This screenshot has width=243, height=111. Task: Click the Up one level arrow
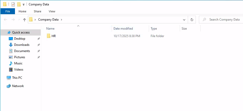coord(25,20)
